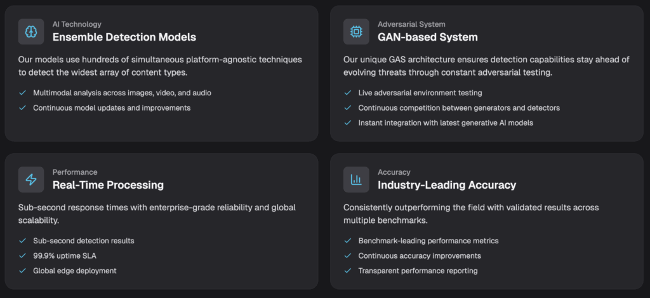Select the Sub-second detection results list item
Screen dimensions: 650x298
(x=84, y=241)
